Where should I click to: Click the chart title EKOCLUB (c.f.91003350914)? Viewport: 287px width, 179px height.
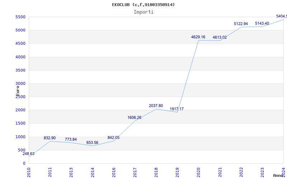point(143,5)
